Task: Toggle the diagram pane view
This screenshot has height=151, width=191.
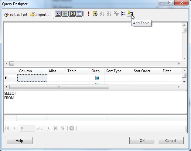Action: click(x=58, y=14)
